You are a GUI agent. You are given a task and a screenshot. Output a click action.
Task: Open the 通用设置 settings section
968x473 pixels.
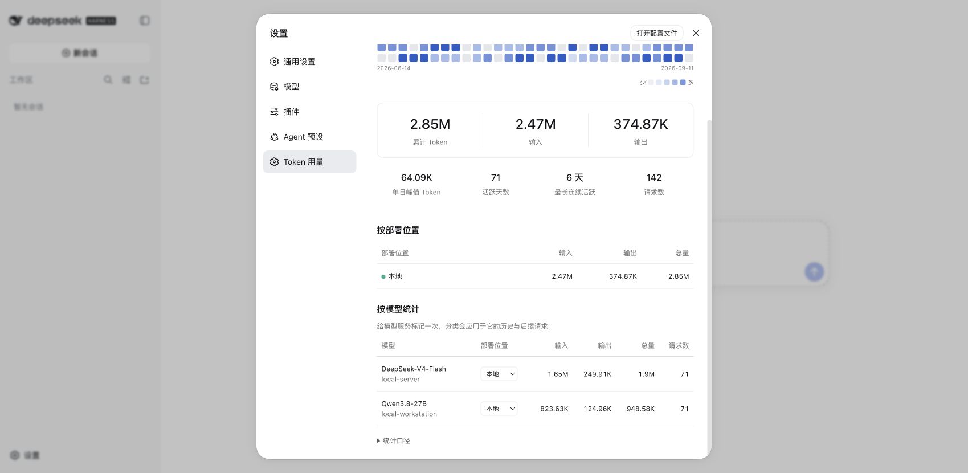(309, 62)
